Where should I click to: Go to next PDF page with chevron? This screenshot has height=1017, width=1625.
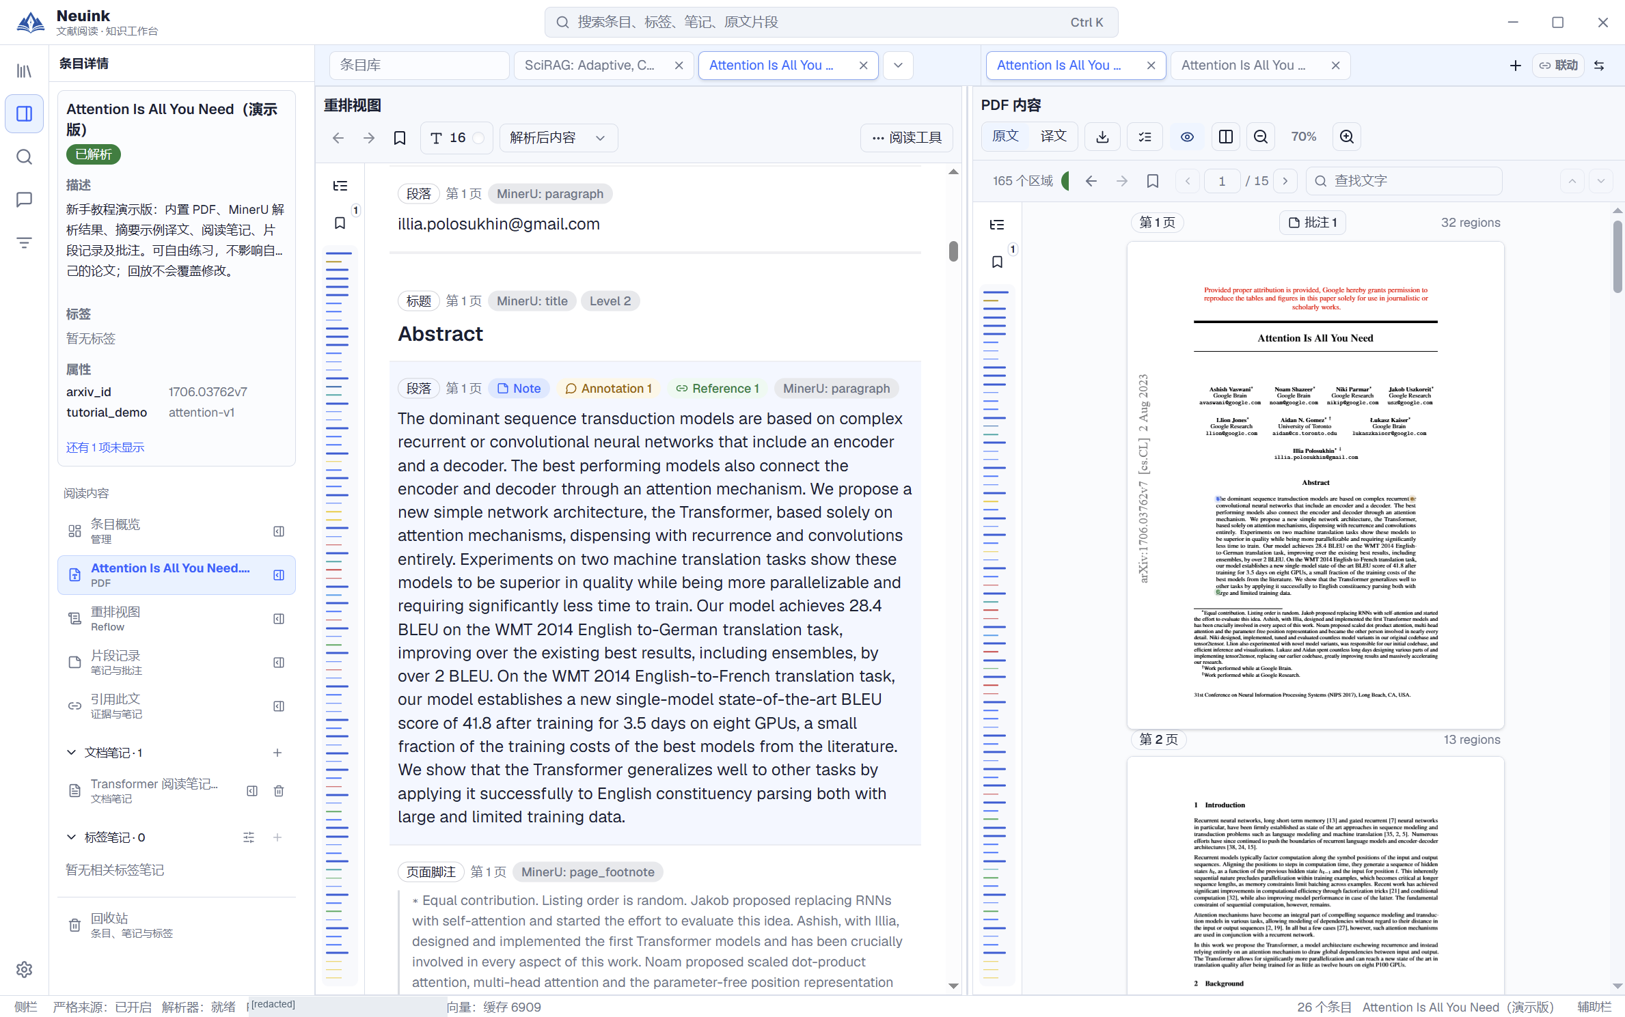tap(1285, 181)
